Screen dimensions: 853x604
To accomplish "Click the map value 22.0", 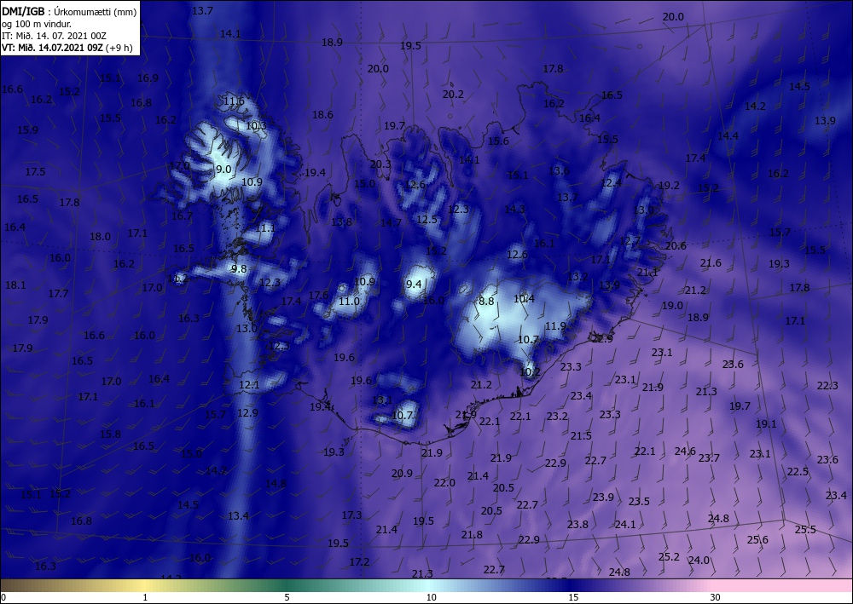I will (444, 483).
